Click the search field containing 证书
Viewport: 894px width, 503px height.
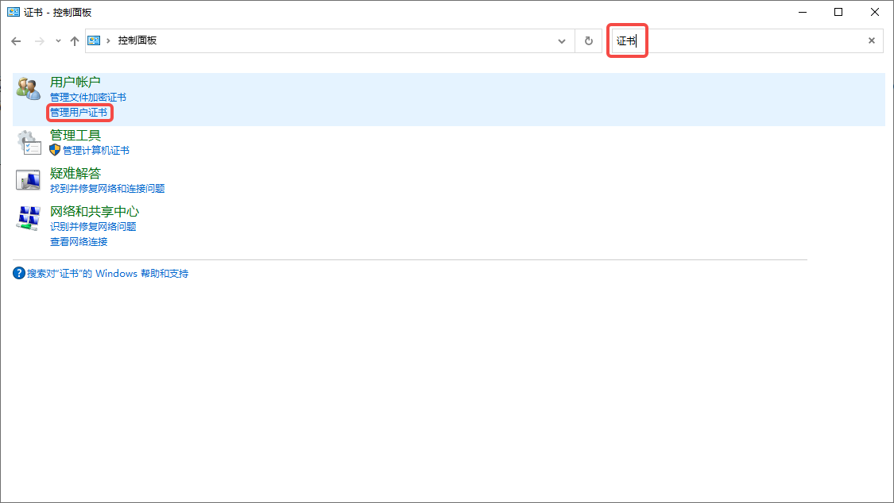coord(747,40)
